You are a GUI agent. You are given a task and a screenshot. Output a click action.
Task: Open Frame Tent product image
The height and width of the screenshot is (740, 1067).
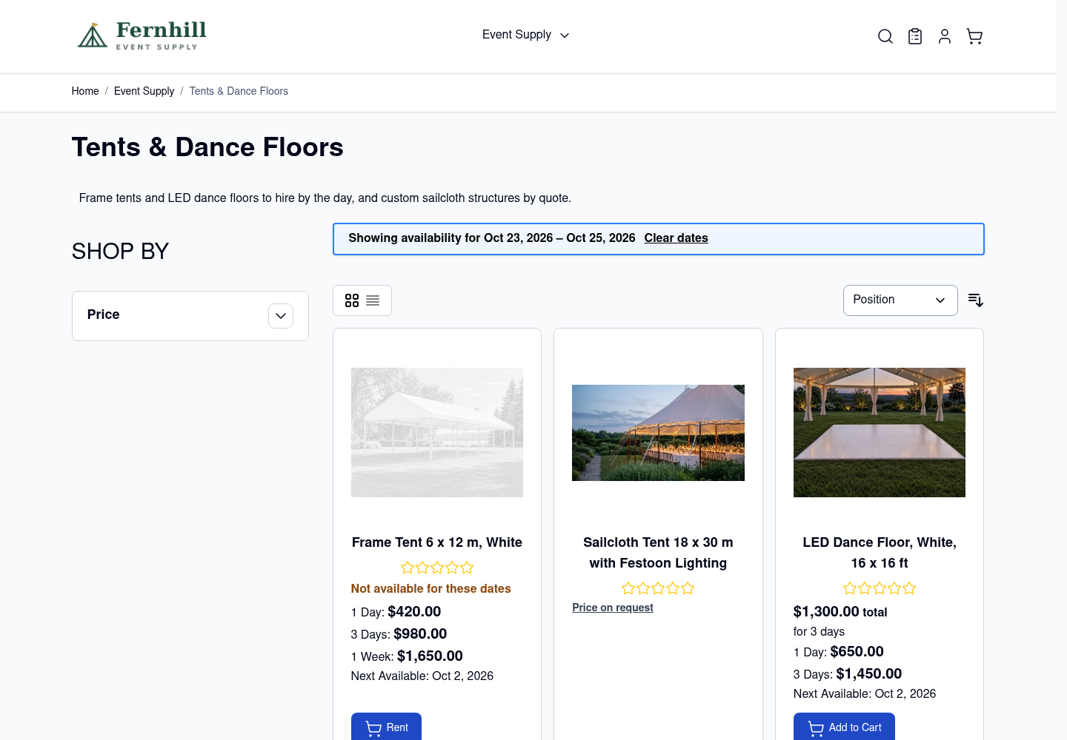437,432
